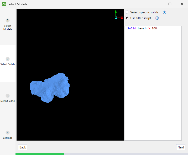The width and height of the screenshot is (188, 155).
Task: Click the green wizard progress bar
Action: [40, 154]
